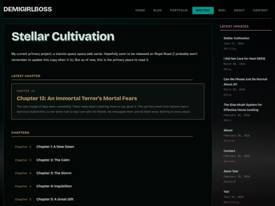Open the WIKI nav item

point(222,10)
